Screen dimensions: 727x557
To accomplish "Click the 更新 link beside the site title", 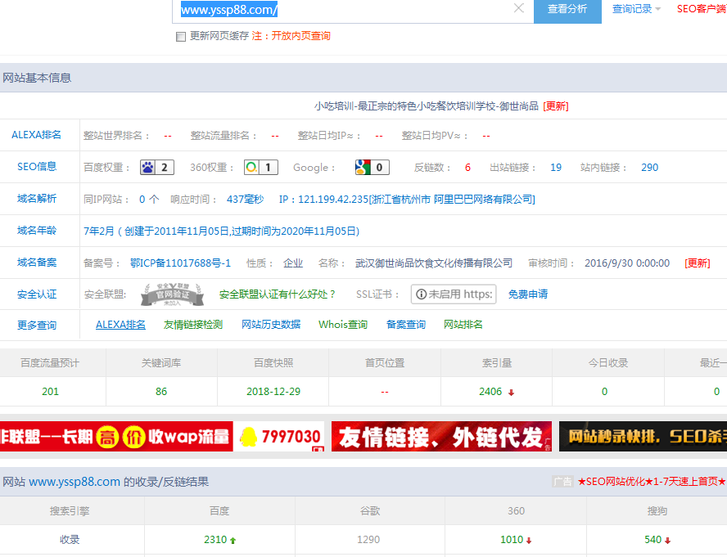I will click(x=556, y=106).
